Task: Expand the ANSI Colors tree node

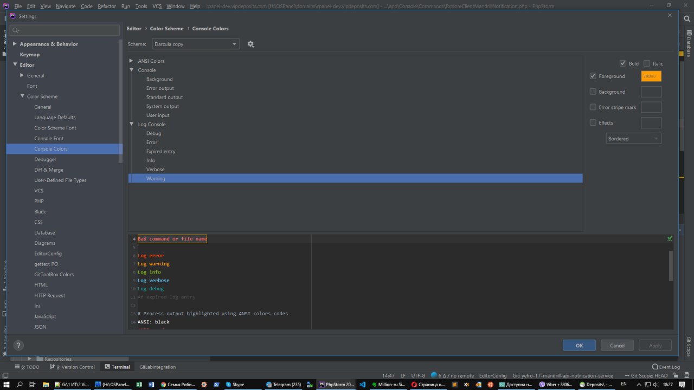Action: 131,61
